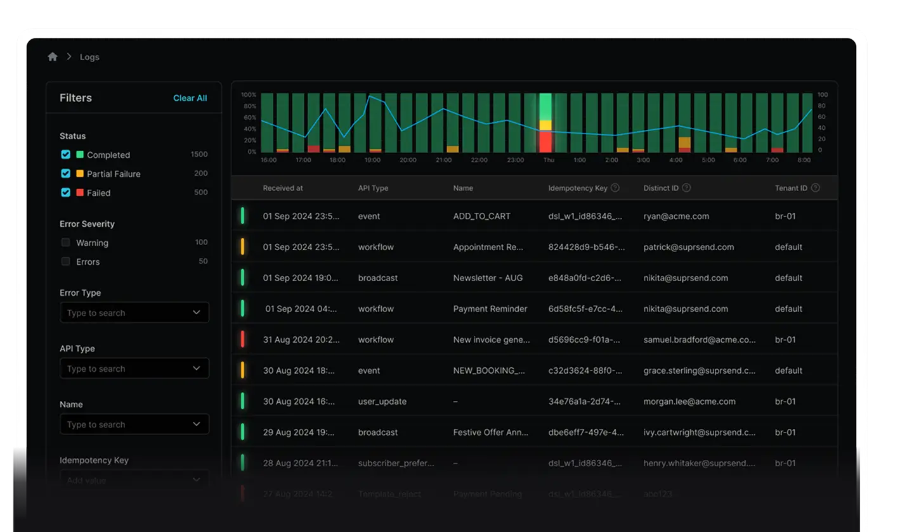Click grace.sterling@suprsend.c... distinct ID
Viewport: 900px width, 532px height.
click(700, 370)
